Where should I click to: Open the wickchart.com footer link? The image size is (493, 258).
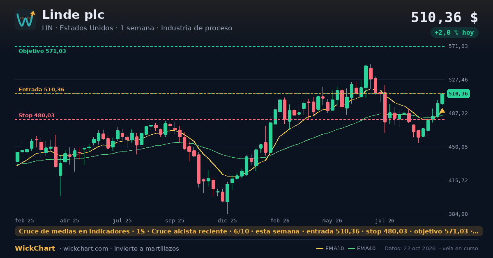(x=85, y=249)
